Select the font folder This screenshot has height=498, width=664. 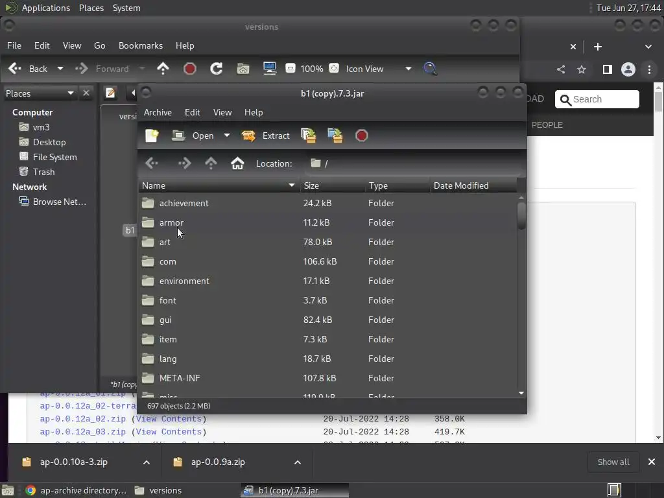pyautogui.click(x=327, y=301)
